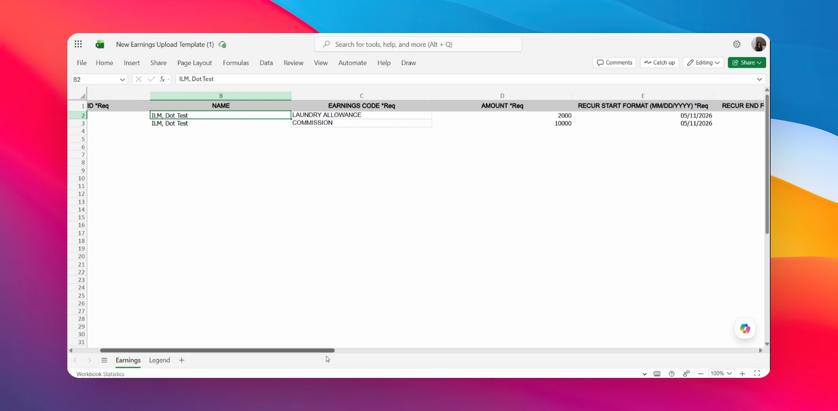Click the Select All corner triangle

coord(82,95)
